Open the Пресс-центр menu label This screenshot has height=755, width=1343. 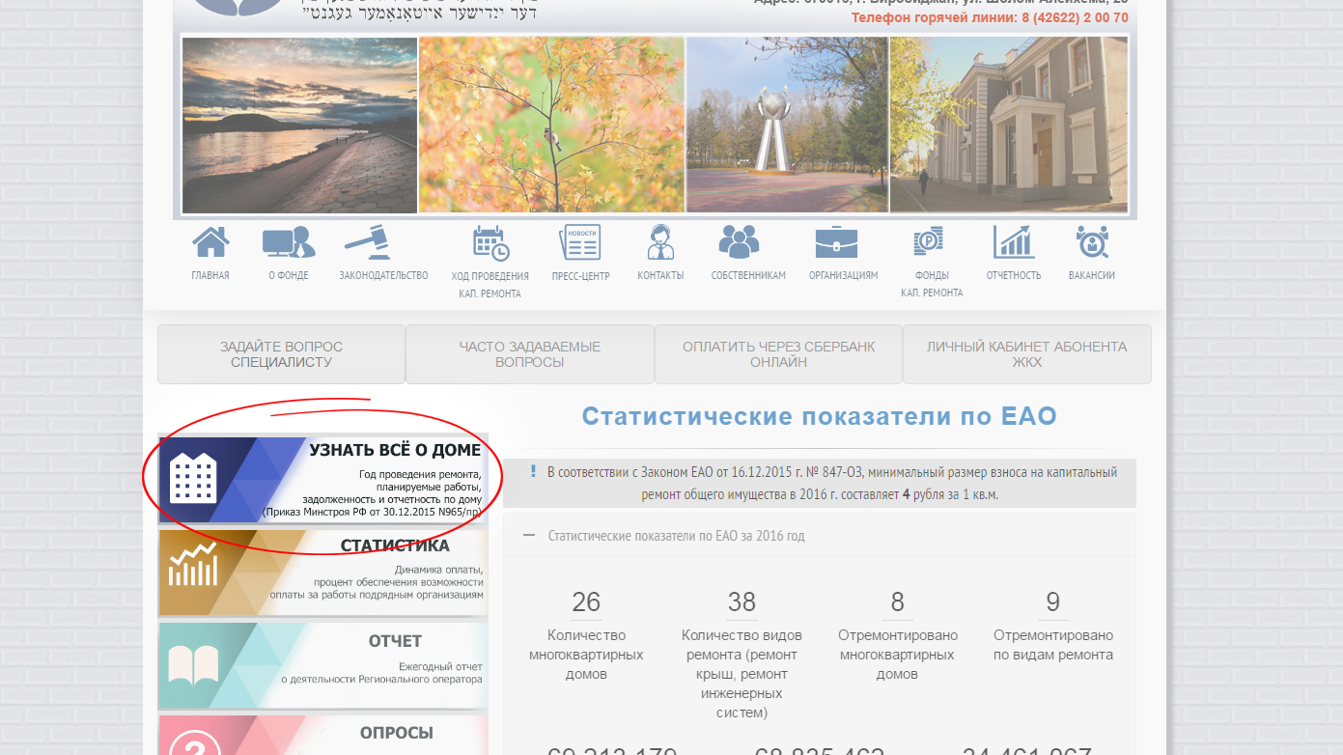coord(581,275)
